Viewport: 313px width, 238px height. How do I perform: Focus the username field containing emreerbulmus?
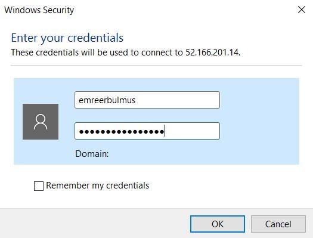[147, 100]
